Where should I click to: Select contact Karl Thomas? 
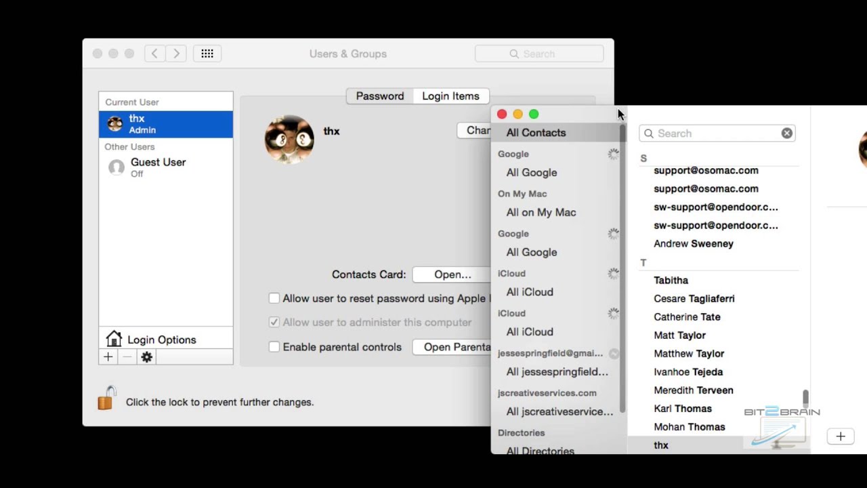point(683,408)
